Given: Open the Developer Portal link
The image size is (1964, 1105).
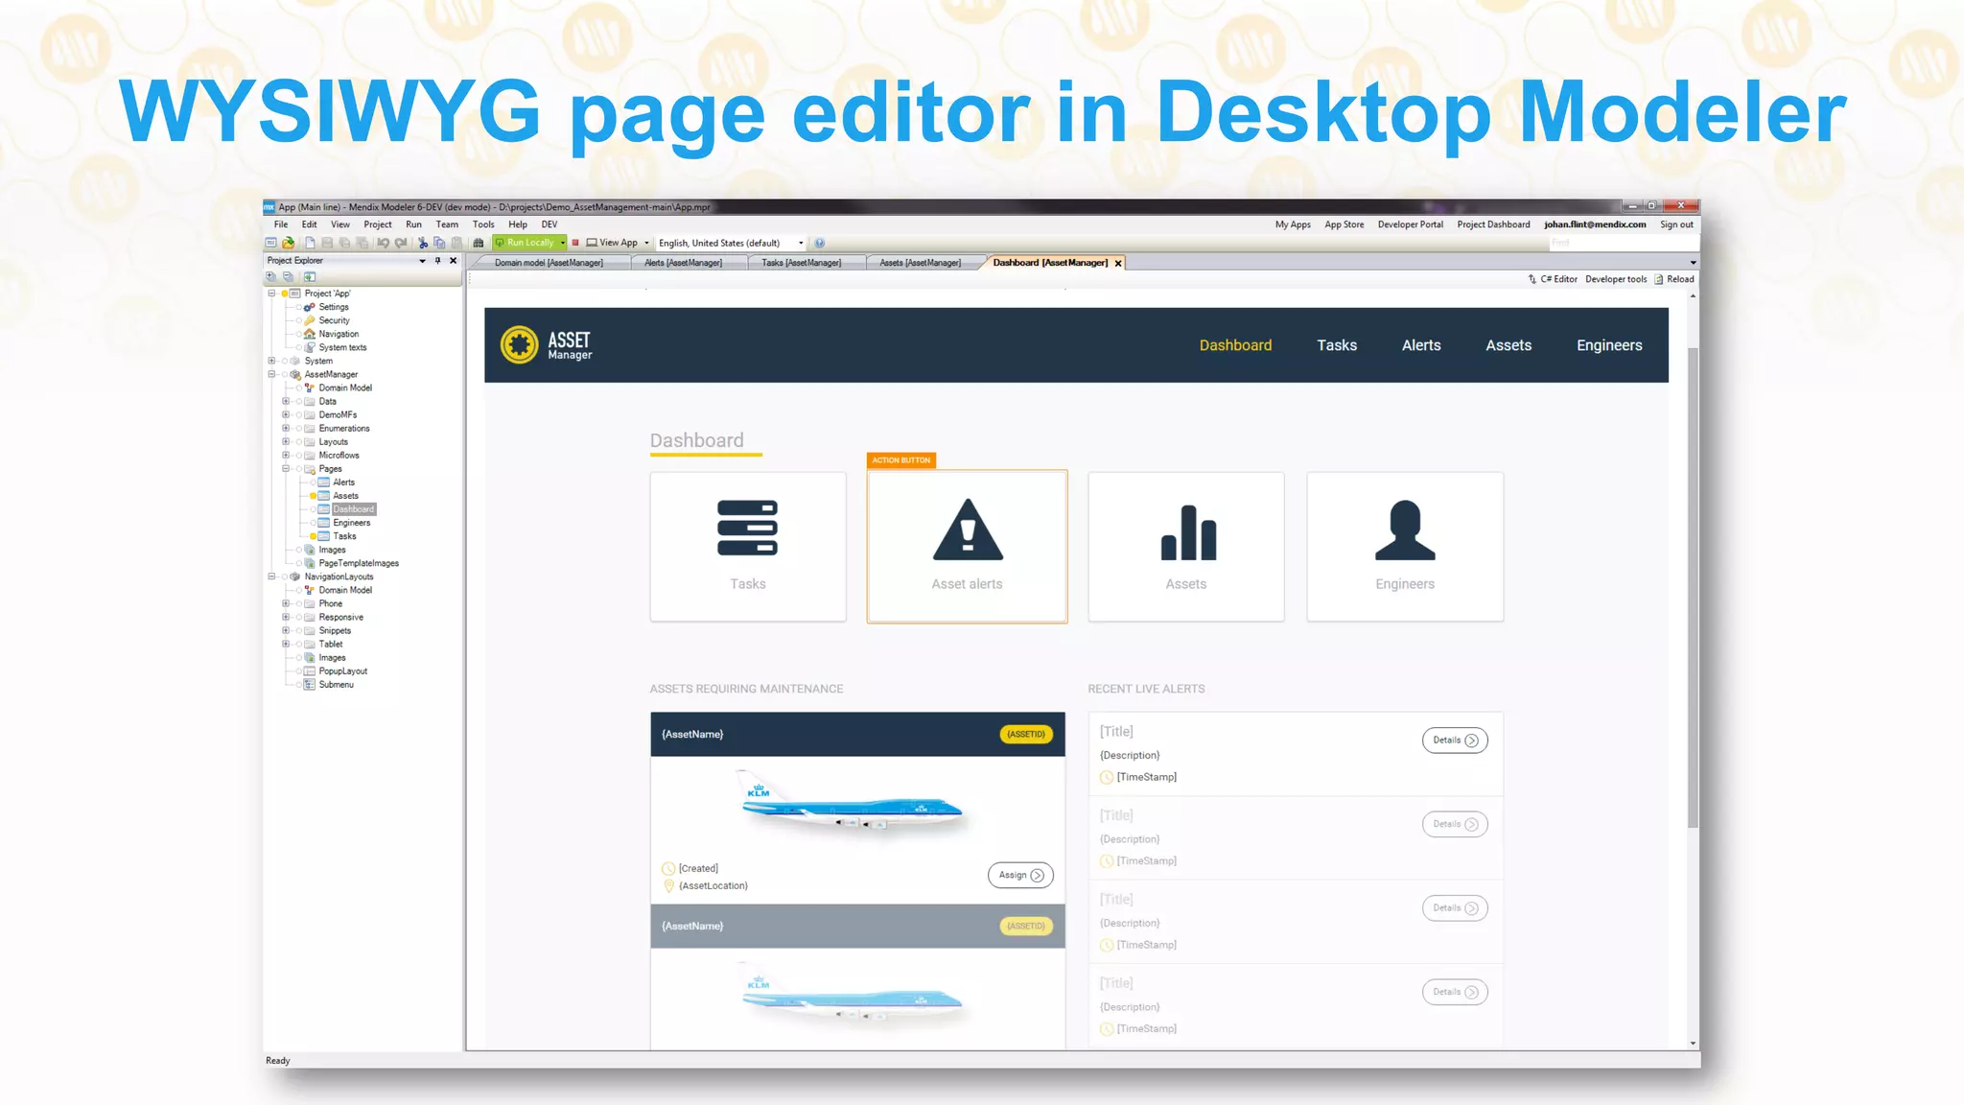Looking at the screenshot, I should point(1410,224).
